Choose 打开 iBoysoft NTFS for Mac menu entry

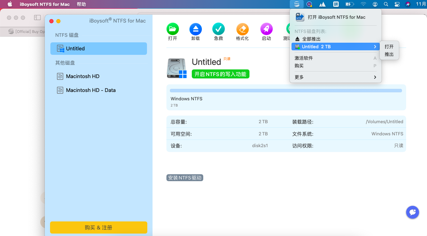336,17
